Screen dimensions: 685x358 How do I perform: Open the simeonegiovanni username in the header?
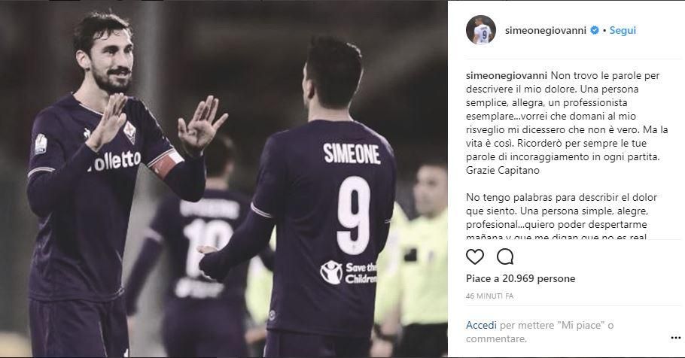point(546,31)
